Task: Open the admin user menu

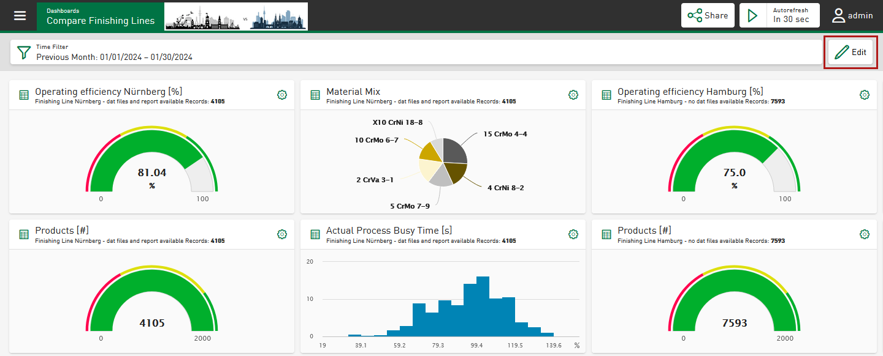Action: tap(852, 15)
